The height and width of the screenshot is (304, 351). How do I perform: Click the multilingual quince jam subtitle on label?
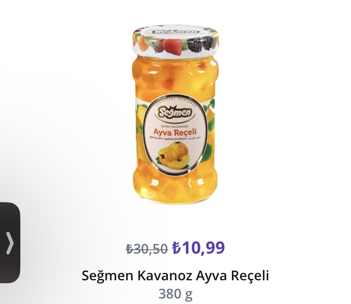[x=175, y=139]
